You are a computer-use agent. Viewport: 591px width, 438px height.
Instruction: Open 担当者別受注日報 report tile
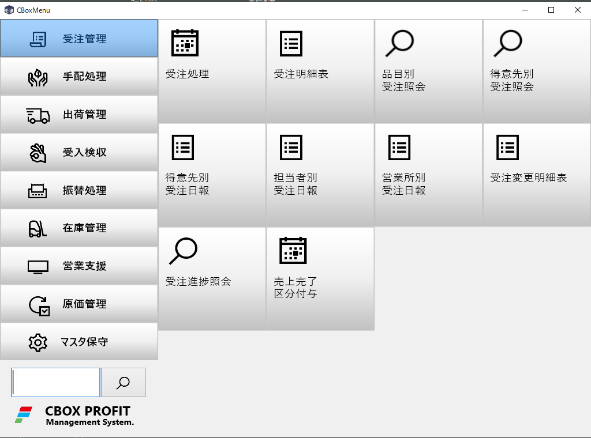[320, 175]
